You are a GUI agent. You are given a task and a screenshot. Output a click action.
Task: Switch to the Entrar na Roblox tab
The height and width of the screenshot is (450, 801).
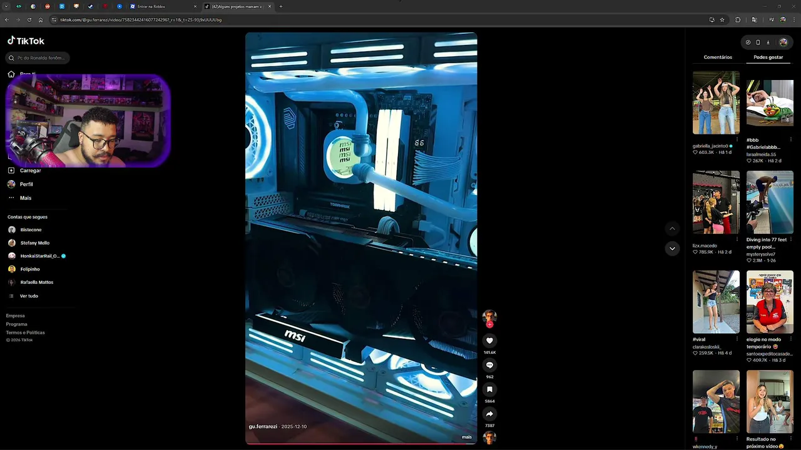tap(163, 6)
